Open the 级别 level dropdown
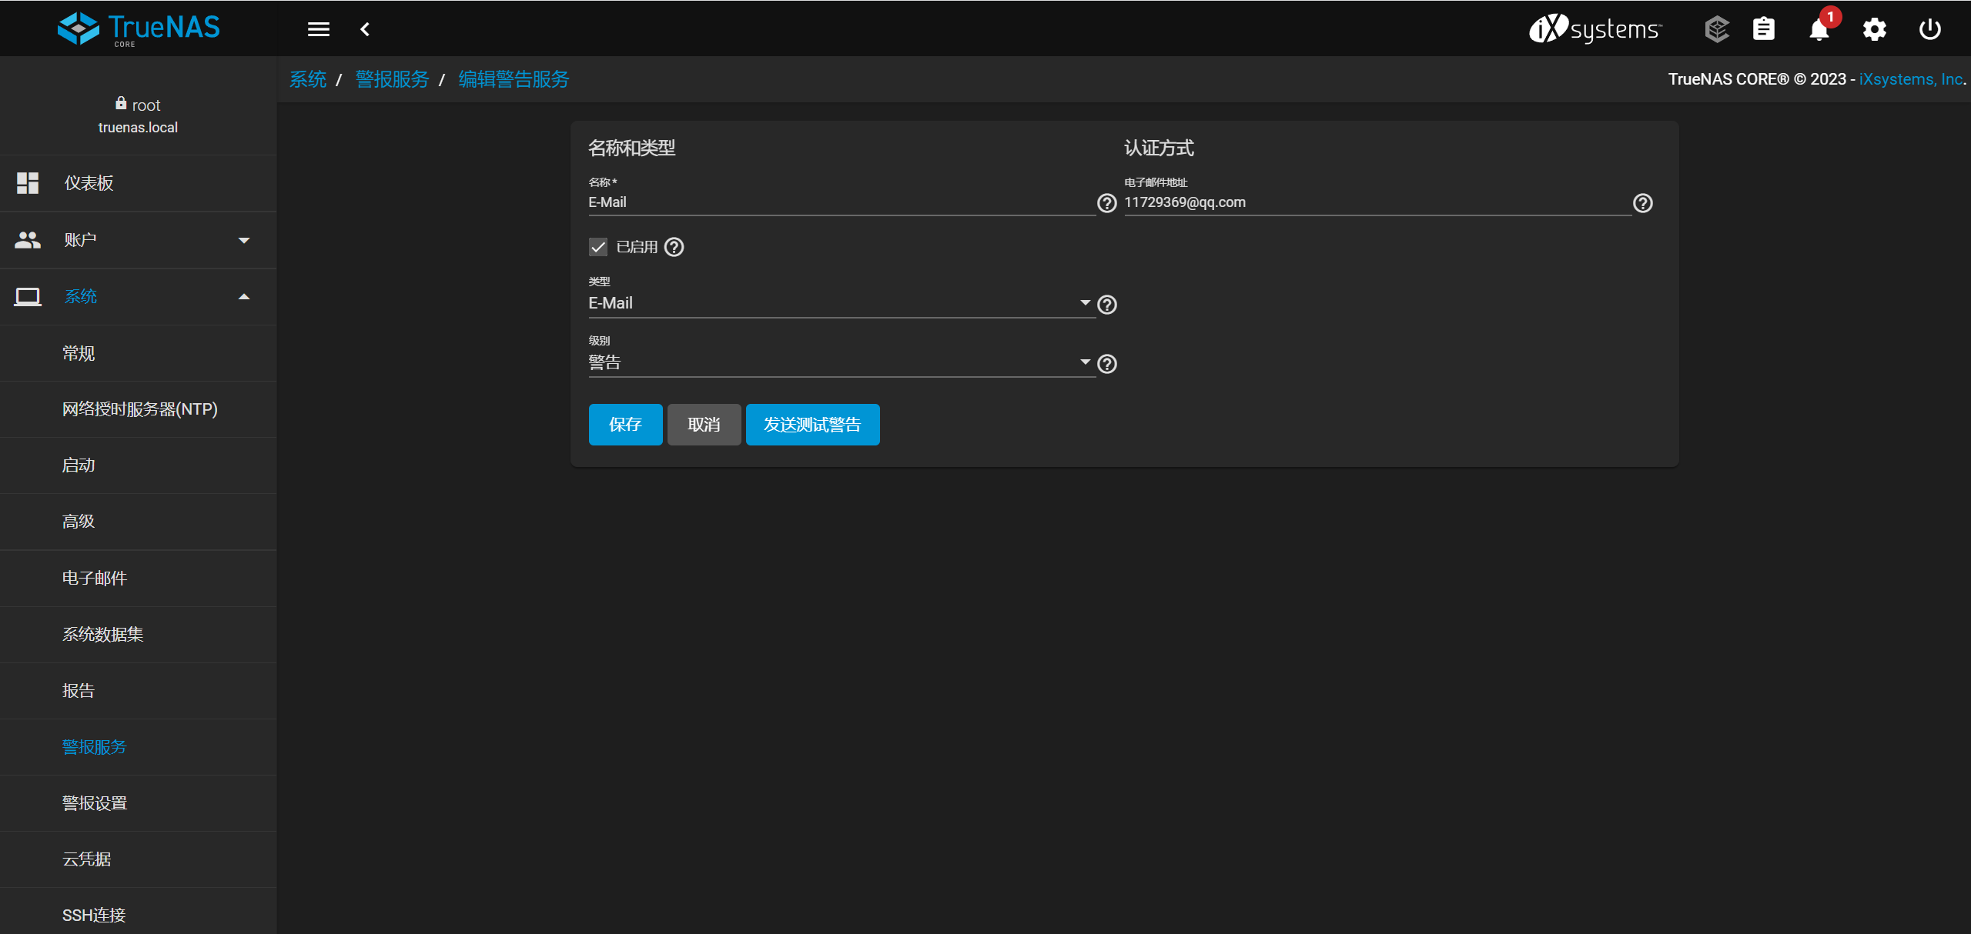 tap(839, 362)
